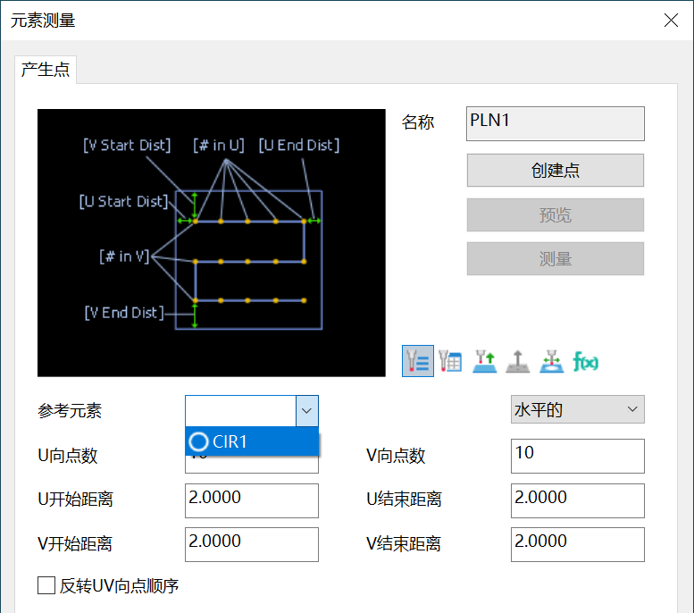This screenshot has height=613, width=694.
Task: Click the PLN1 name field
Action: (x=555, y=124)
